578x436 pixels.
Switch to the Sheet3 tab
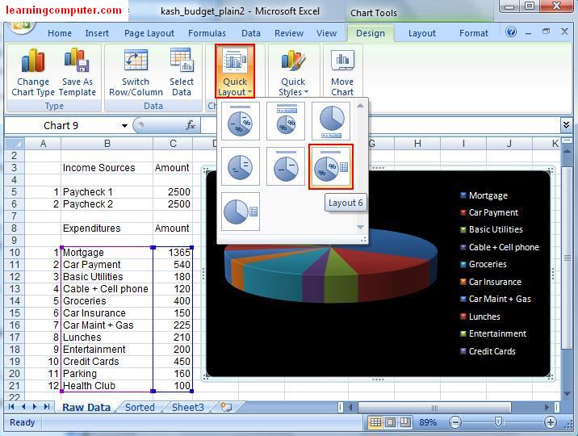coord(187,407)
